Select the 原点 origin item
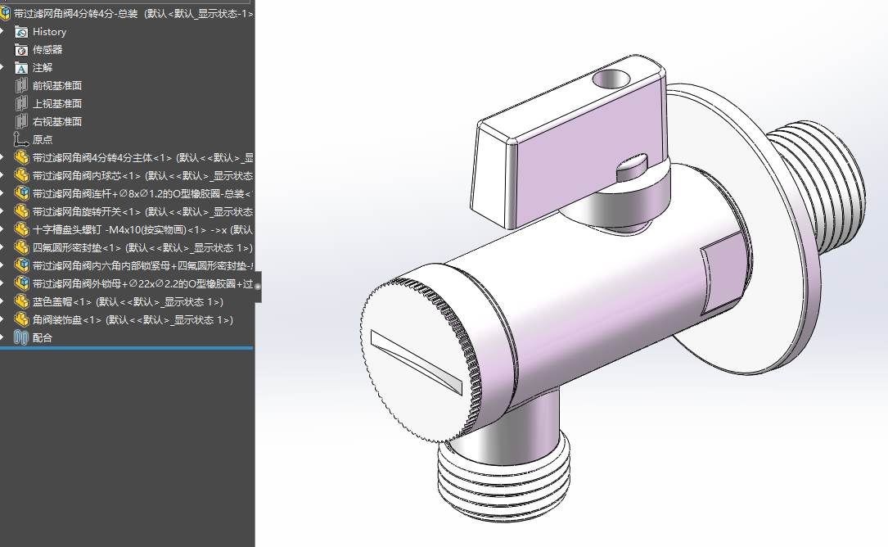Screen dimensions: 888x547 43,139
